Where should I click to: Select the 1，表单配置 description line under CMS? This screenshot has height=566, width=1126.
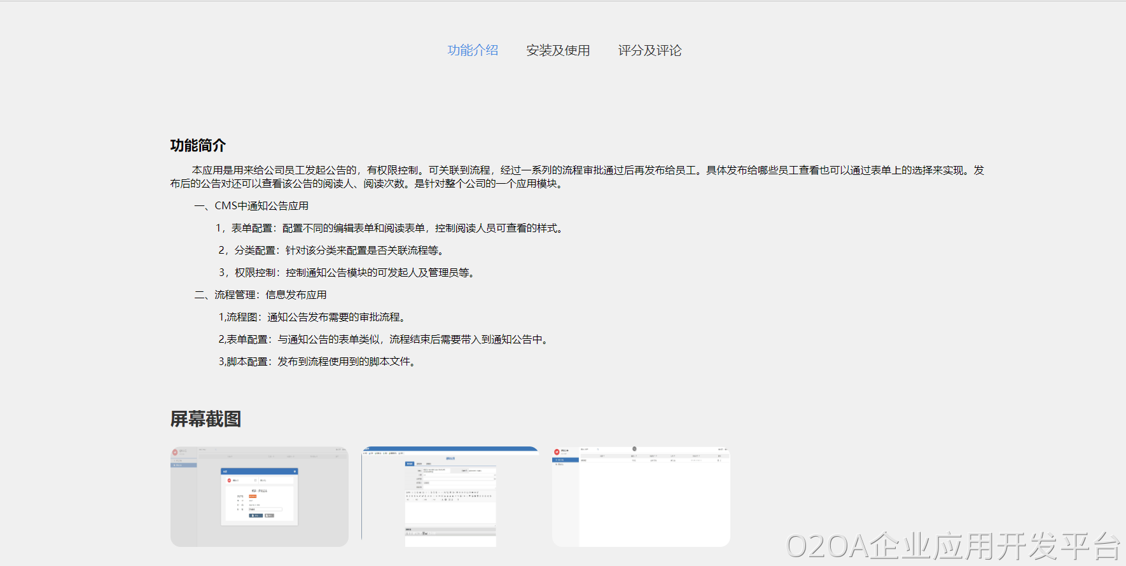[x=389, y=228]
